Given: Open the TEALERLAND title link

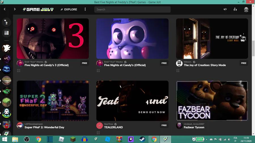Looking at the screenshot, I should tap(113, 127).
